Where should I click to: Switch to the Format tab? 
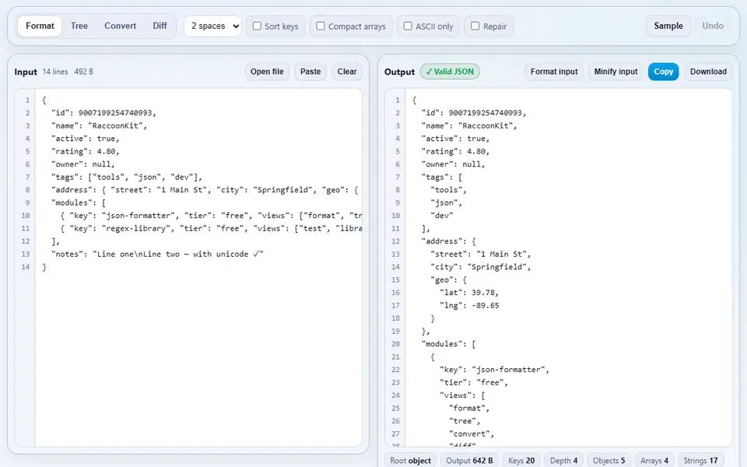coord(40,26)
